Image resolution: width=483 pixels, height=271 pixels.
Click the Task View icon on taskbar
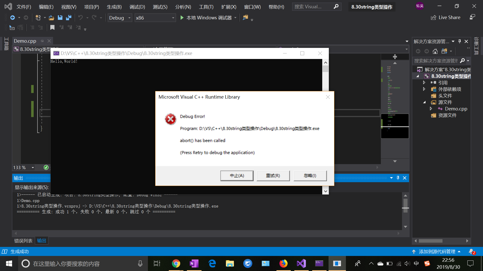[x=157, y=263]
